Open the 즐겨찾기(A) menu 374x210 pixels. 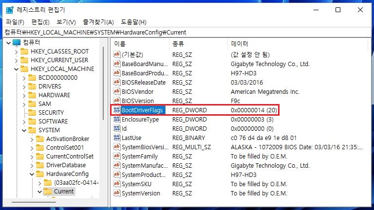point(98,22)
